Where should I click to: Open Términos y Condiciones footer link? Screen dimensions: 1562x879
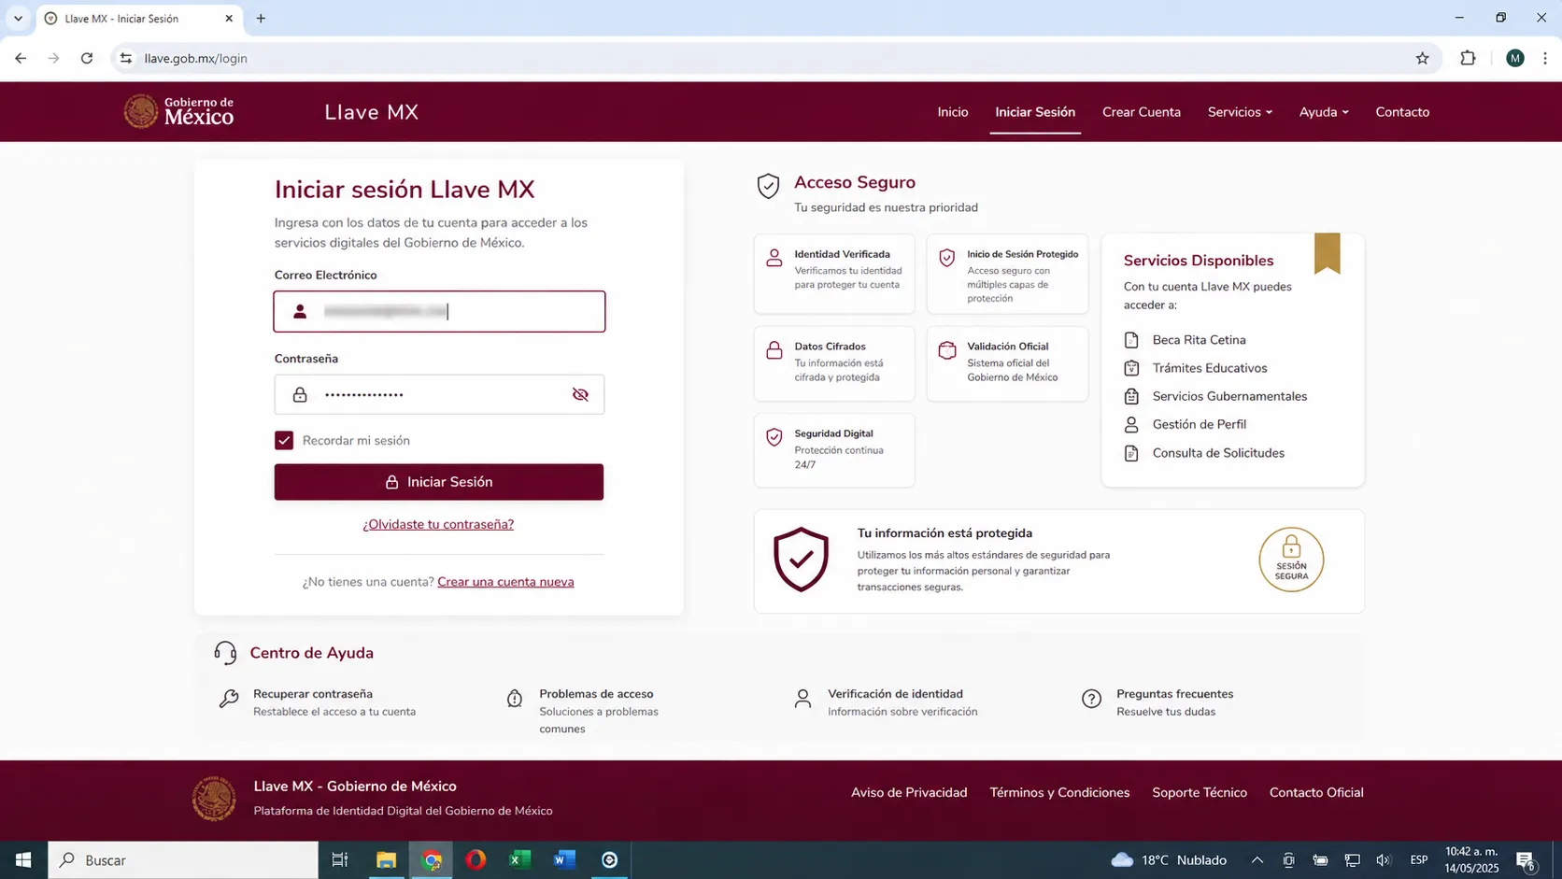(x=1059, y=793)
